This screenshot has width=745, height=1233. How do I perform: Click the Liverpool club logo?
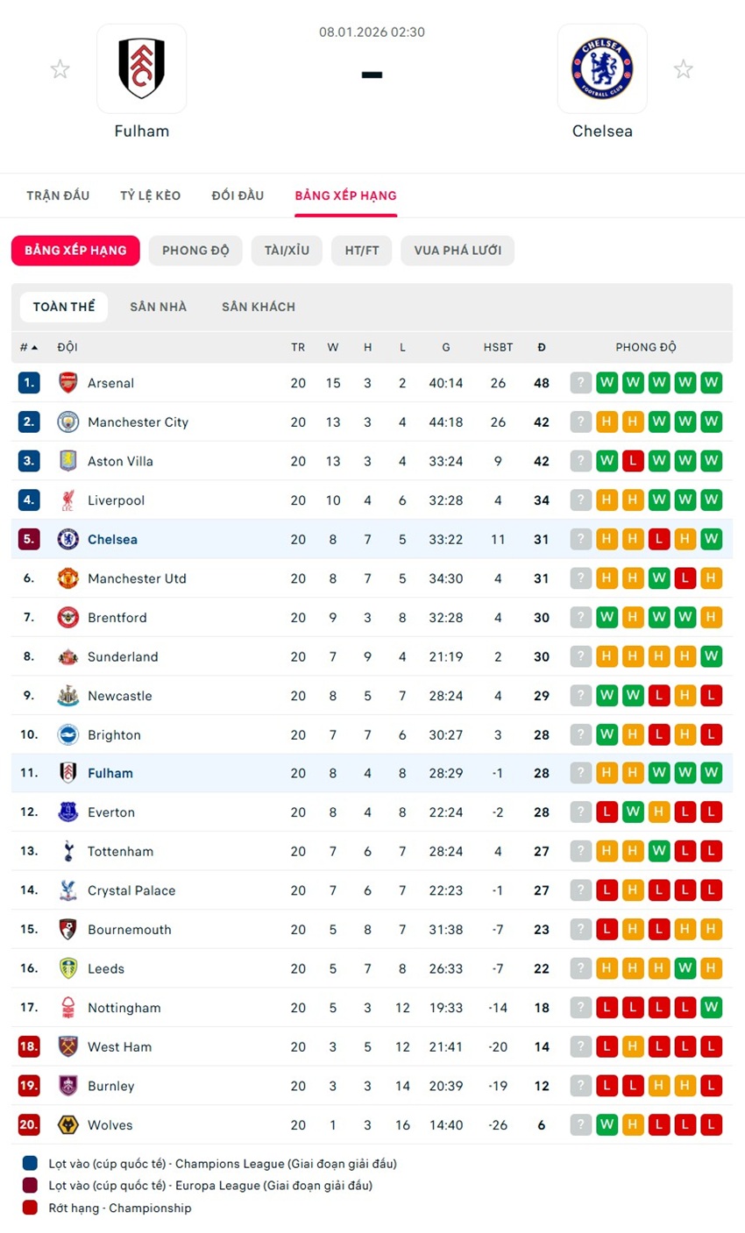(x=67, y=500)
